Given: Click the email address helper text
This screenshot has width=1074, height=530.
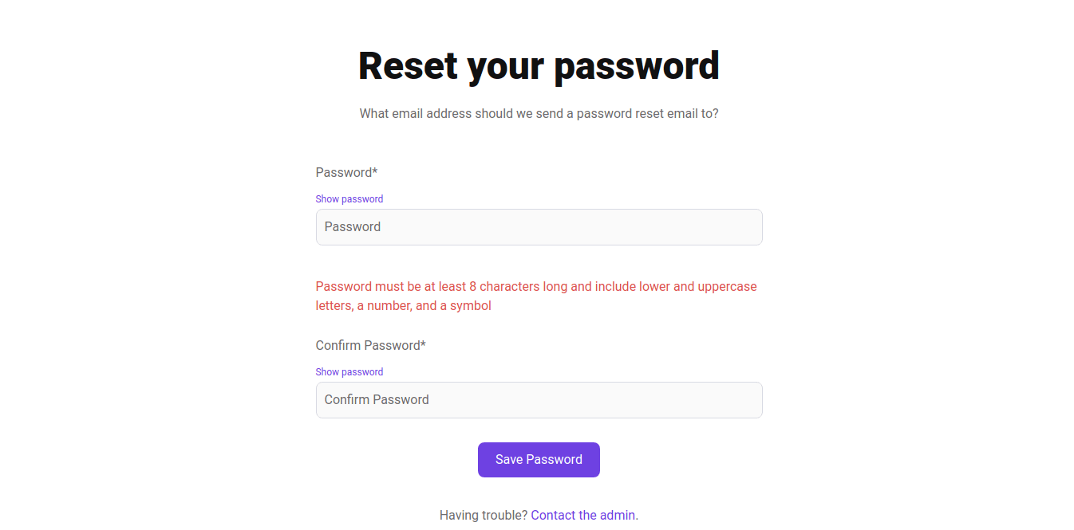Looking at the screenshot, I should pos(539,113).
